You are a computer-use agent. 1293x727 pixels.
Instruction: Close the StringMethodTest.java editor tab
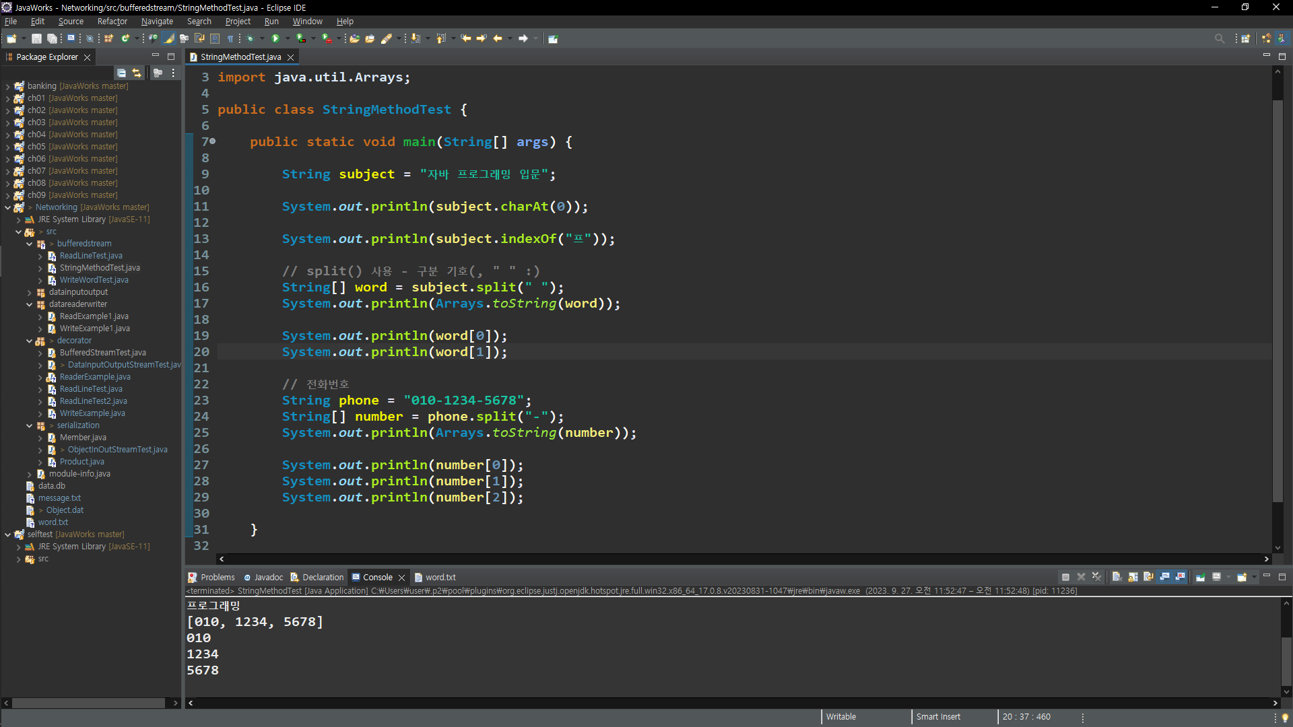coord(291,57)
